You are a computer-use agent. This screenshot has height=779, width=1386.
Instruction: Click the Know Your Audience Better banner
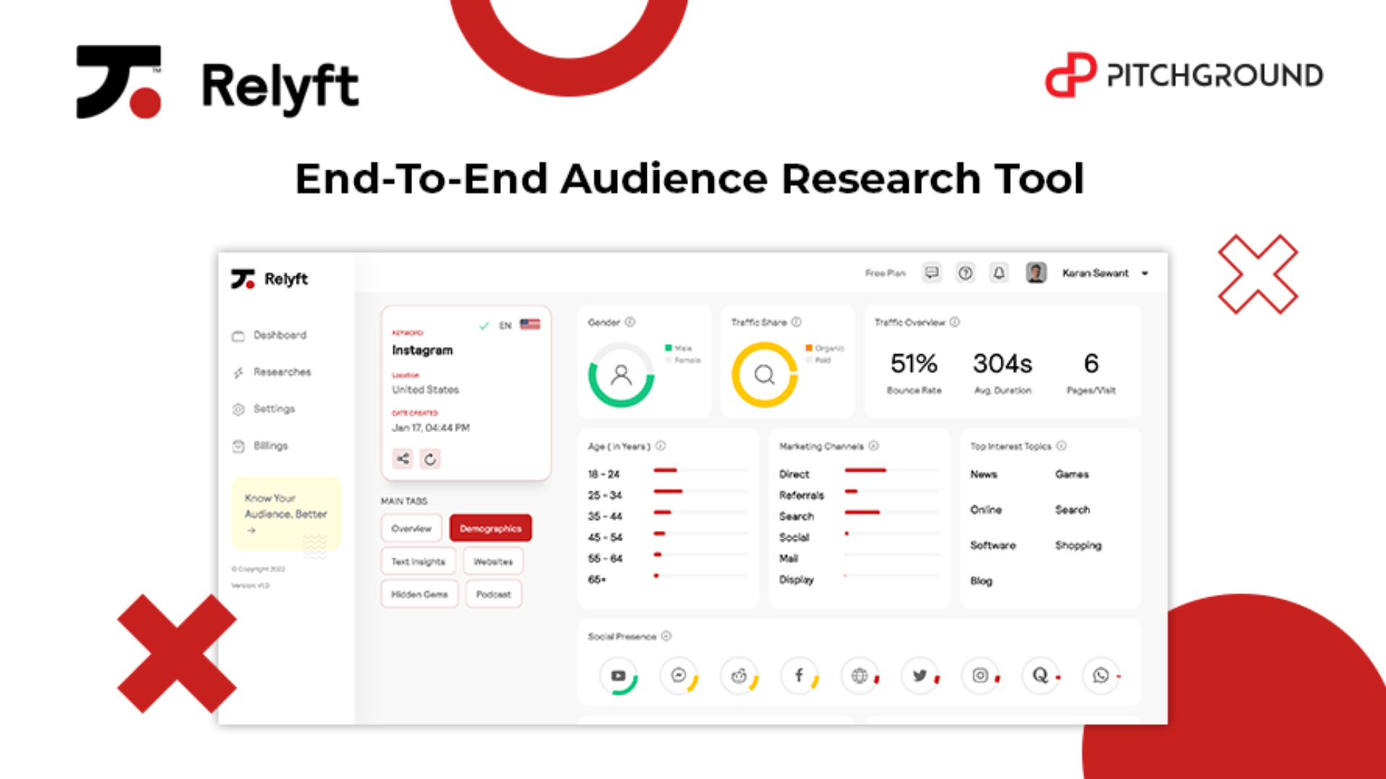[x=286, y=513]
